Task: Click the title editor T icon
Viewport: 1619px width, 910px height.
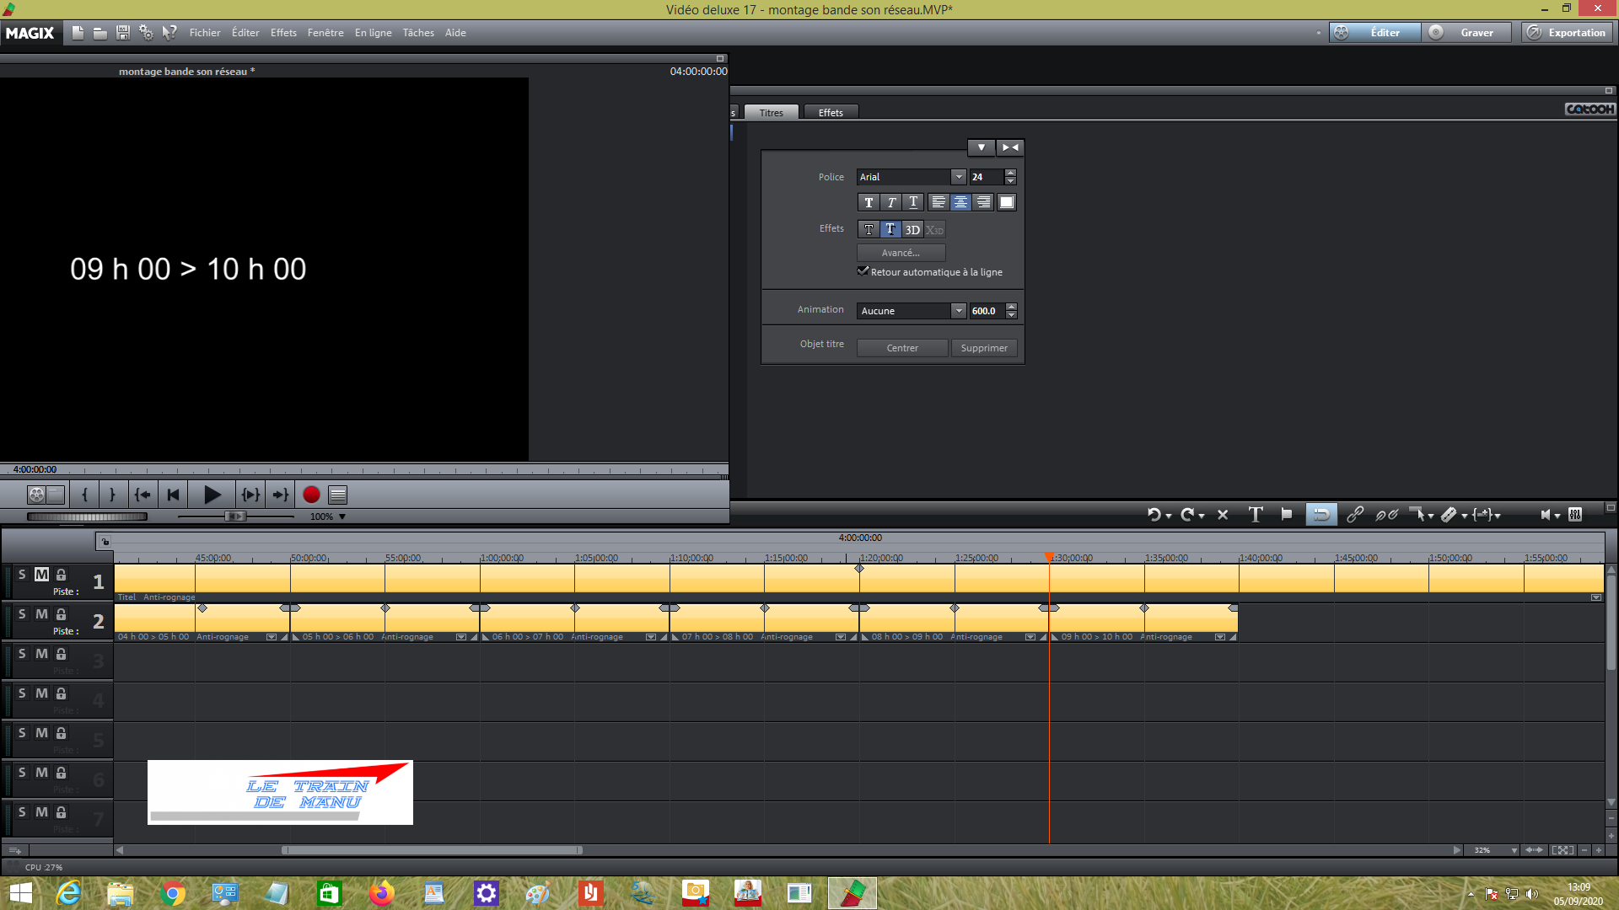Action: tap(1256, 515)
